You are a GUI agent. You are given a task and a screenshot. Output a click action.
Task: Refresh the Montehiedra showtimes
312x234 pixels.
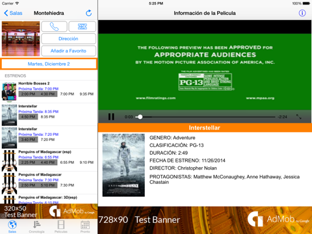(88, 13)
